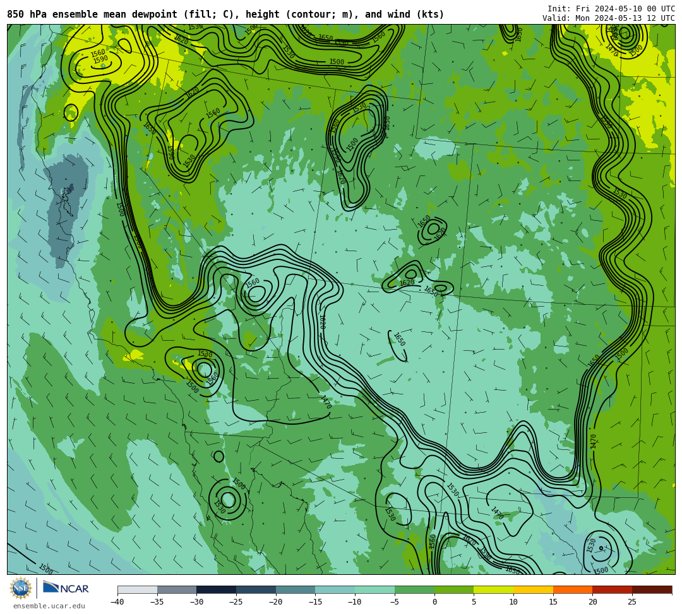Click the NCAR logo
This screenshot has height=614, width=682.
tap(66, 587)
